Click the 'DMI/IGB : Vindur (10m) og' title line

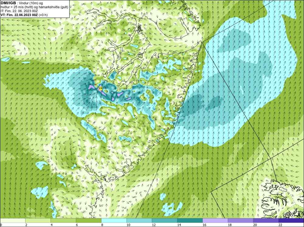click(x=22, y=3)
